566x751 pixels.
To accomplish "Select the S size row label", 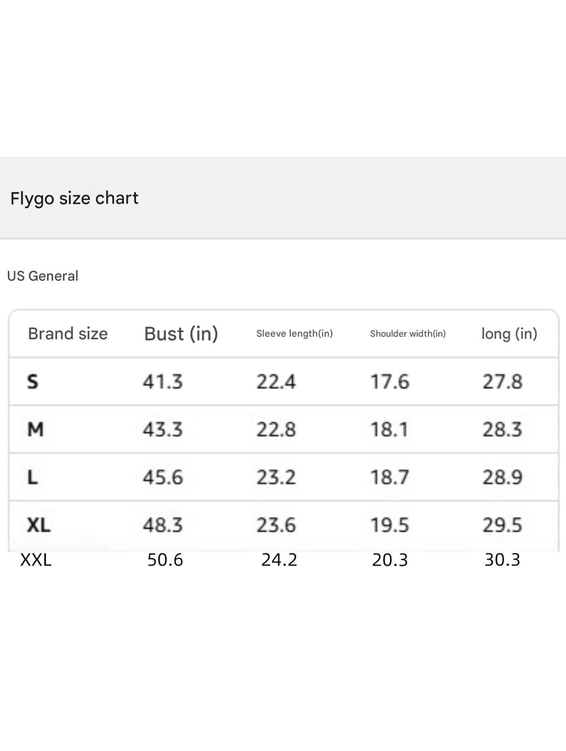I will pos(33,382).
